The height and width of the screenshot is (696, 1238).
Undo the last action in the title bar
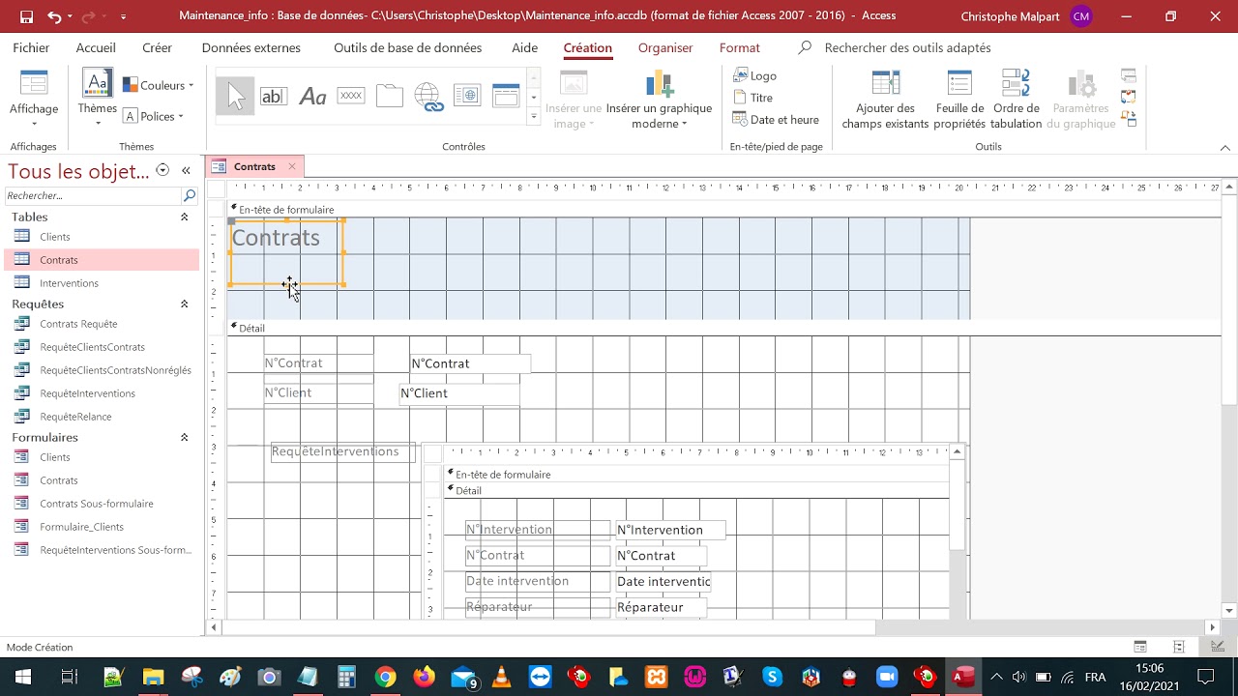(54, 15)
